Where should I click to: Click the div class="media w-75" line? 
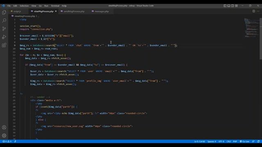pos(46,100)
